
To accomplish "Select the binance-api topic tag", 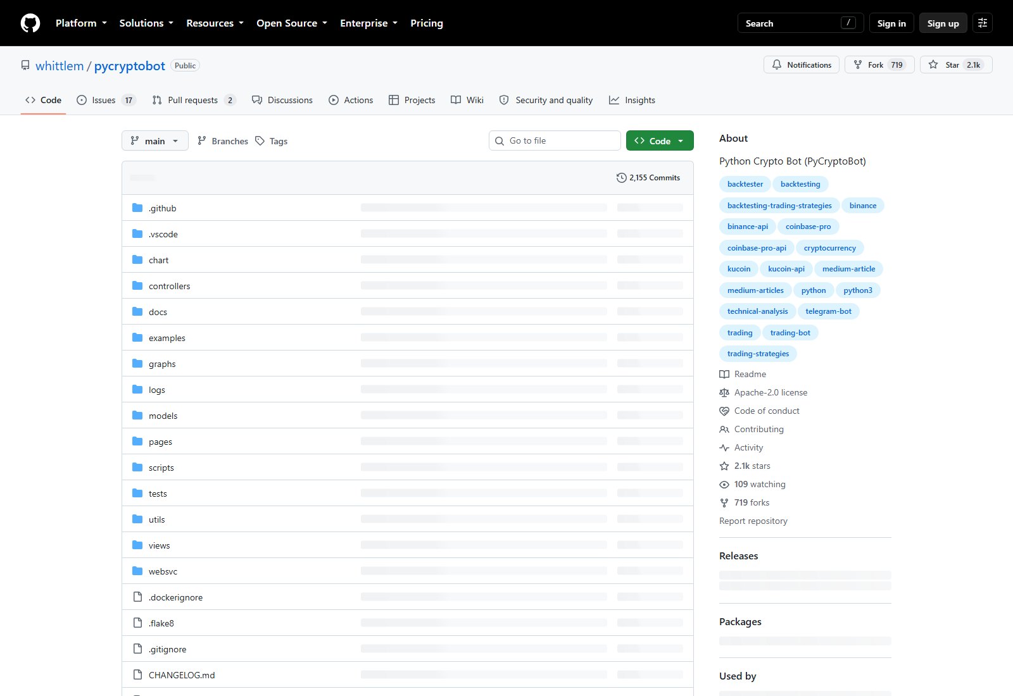I will 747,227.
